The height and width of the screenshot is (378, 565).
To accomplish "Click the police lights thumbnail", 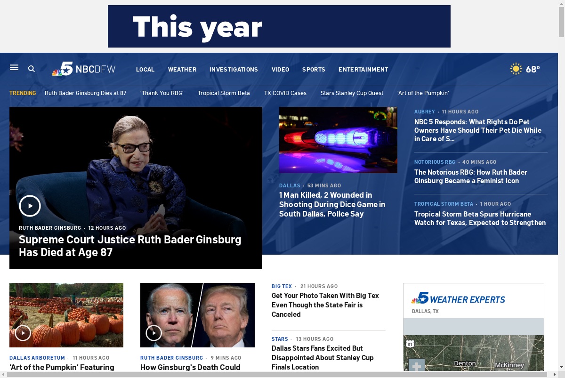I will pyautogui.click(x=338, y=140).
